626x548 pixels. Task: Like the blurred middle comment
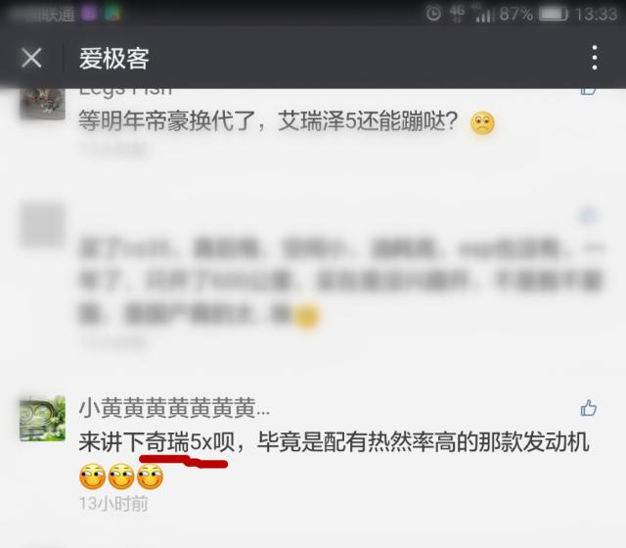(x=588, y=215)
